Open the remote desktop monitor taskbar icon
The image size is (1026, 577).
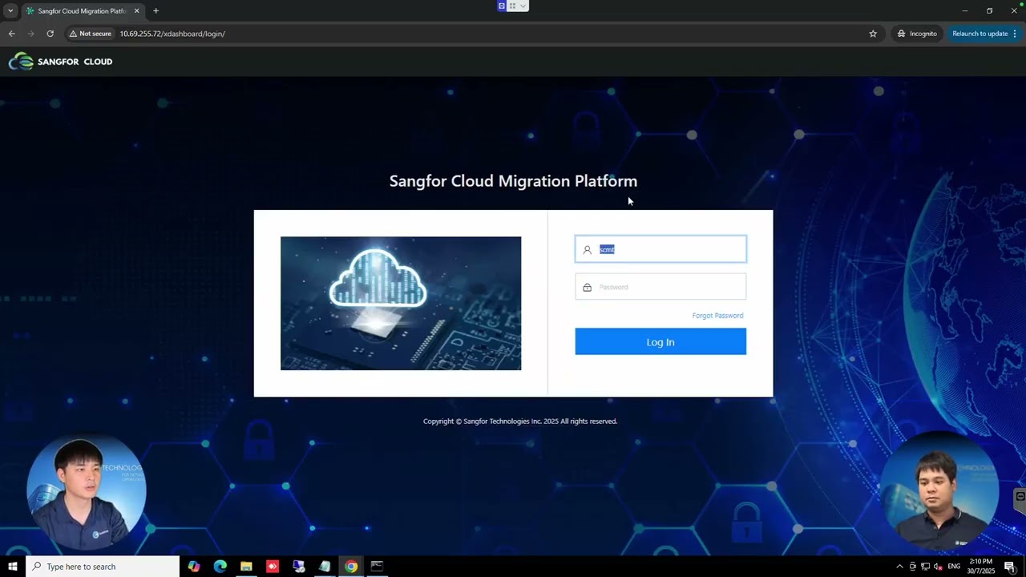click(299, 567)
